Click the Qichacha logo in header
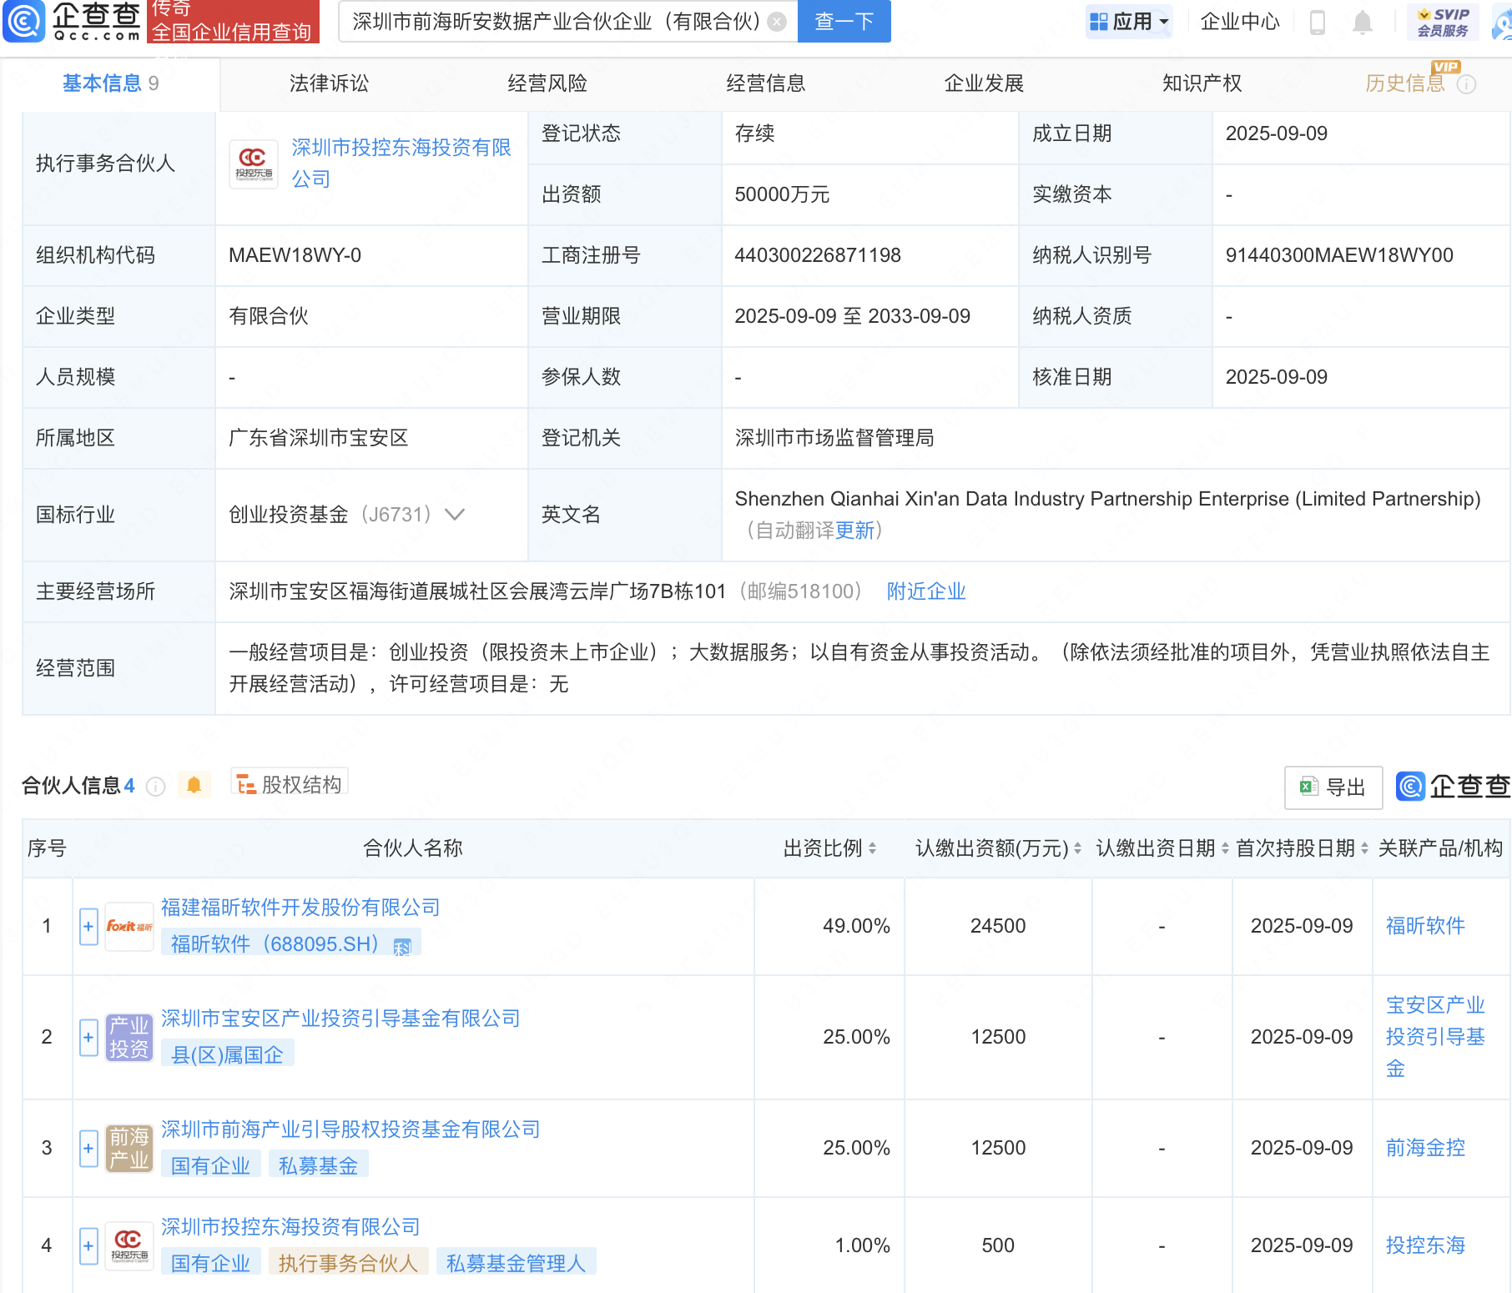Screen dimensions: 1512x1293 tap(73, 21)
